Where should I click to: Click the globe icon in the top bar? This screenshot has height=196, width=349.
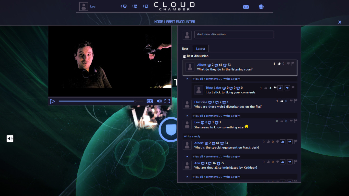[x=261, y=7]
